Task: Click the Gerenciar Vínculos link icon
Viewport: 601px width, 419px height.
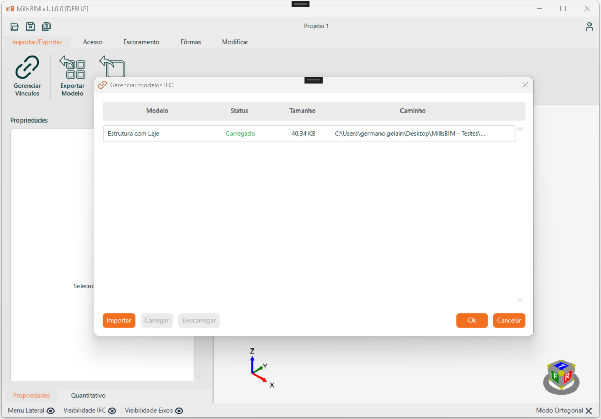Action: [x=27, y=67]
